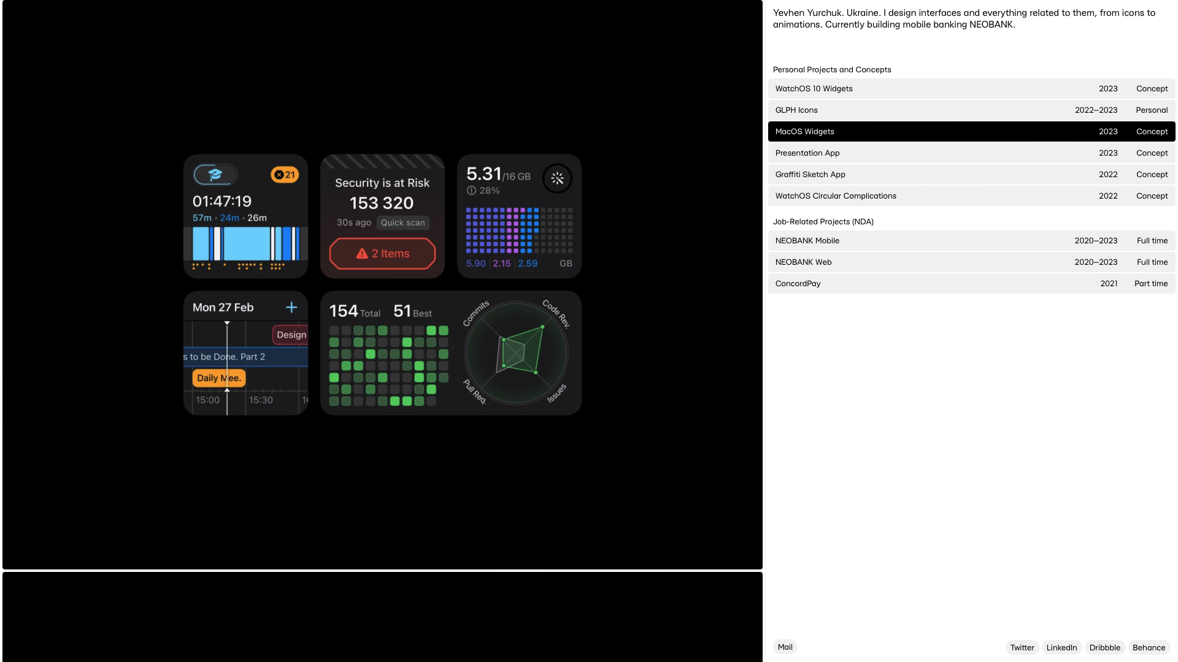Click the red warning triangle icon
This screenshot has width=1178, height=662.
pos(362,254)
